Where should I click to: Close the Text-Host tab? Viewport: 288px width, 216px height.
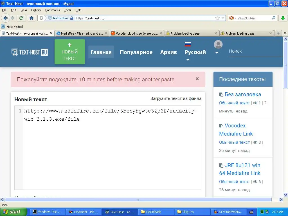tap(51, 33)
